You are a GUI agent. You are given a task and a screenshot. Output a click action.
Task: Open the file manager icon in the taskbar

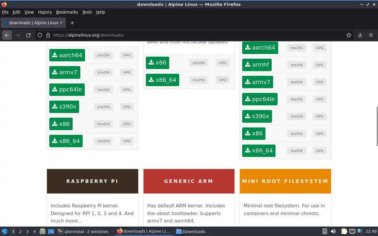[43, 231]
